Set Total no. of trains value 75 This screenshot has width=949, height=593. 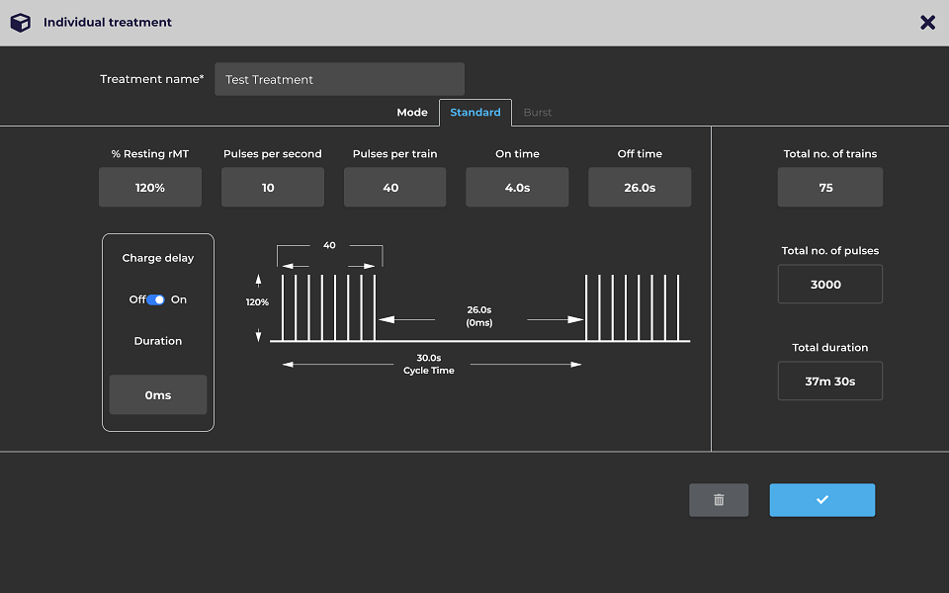pos(829,188)
